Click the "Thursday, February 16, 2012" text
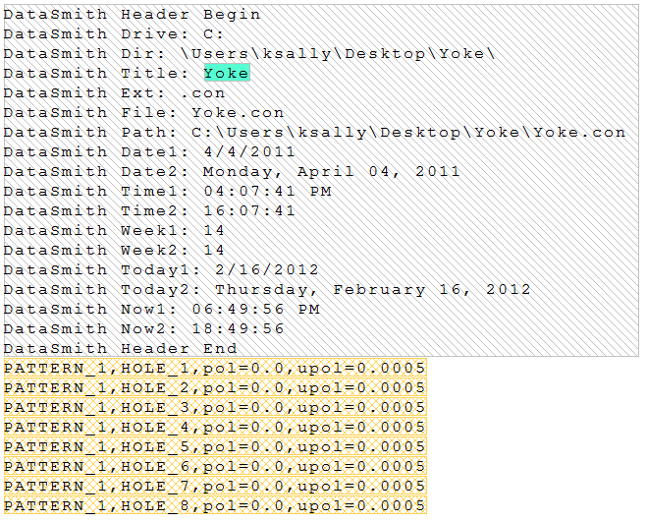The width and height of the screenshot is (647, 523). click(373, 289)
